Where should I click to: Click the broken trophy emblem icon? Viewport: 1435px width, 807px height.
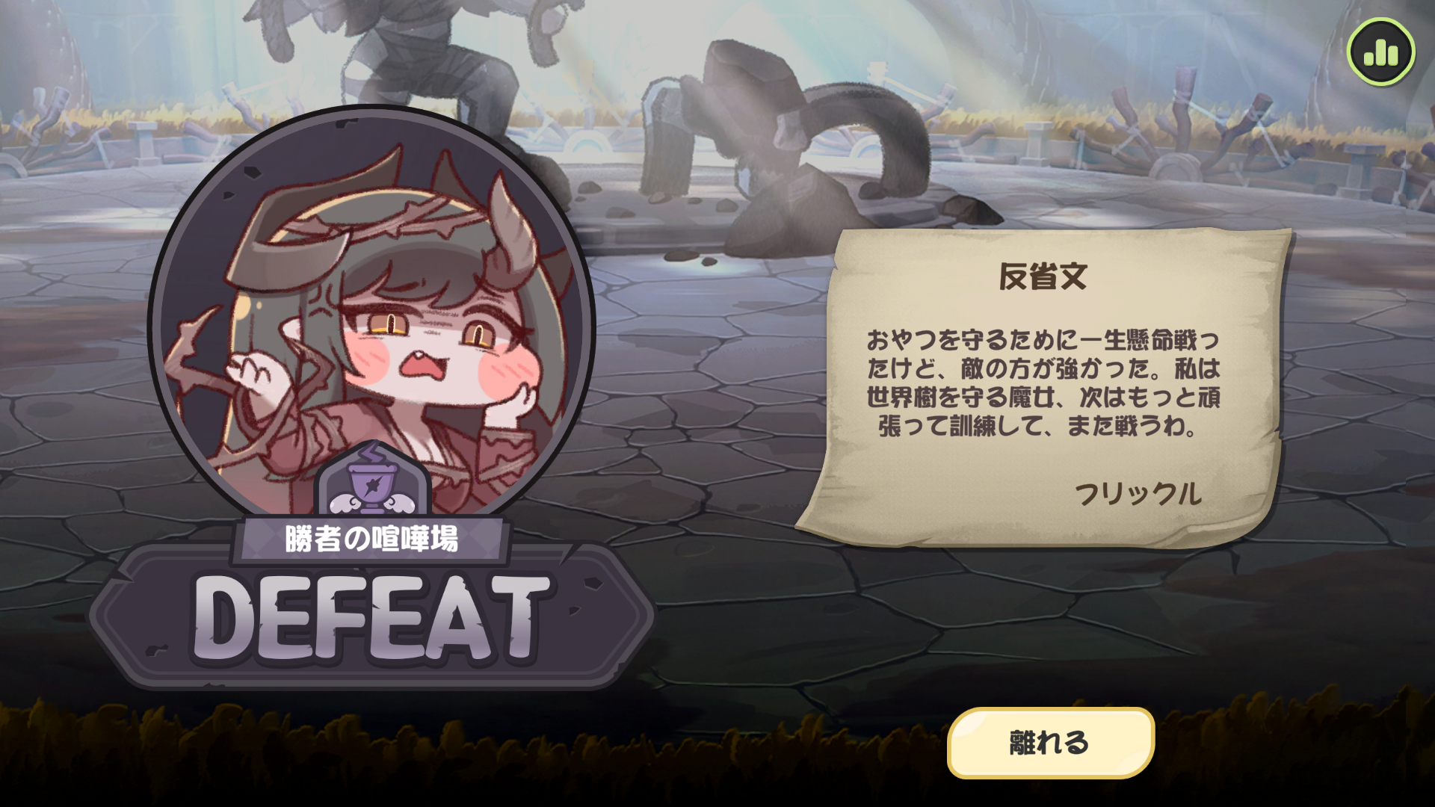pos(371,480)
